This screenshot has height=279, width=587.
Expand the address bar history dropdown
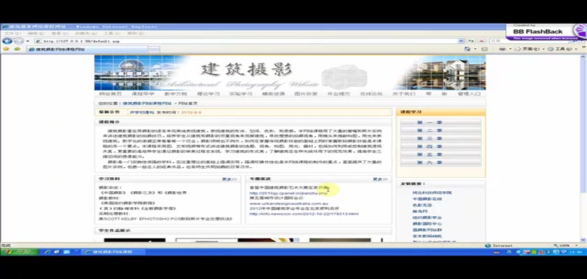point(461,41)
